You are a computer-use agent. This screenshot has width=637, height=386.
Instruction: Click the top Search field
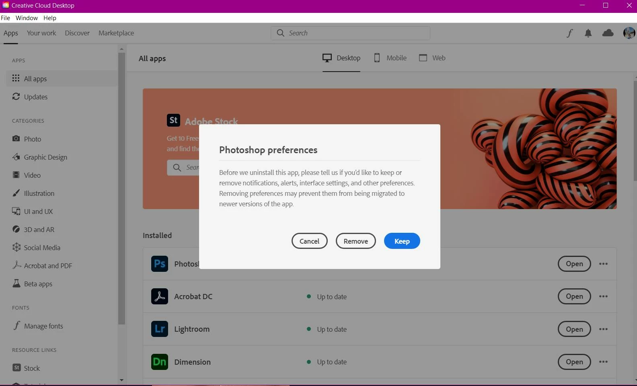point(350,33)
